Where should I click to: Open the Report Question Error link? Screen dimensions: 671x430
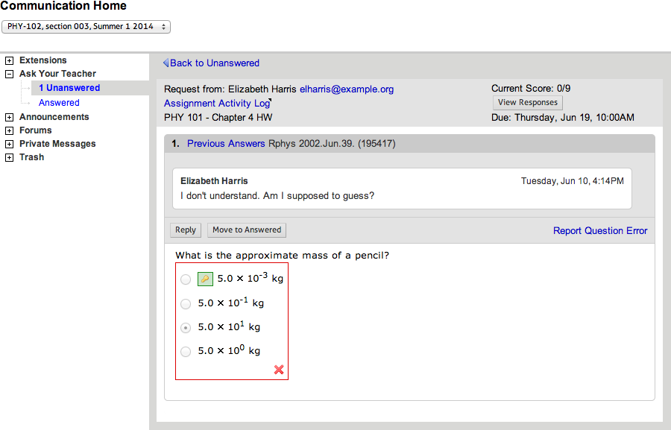pyautogui.click(x=600, y=231)
